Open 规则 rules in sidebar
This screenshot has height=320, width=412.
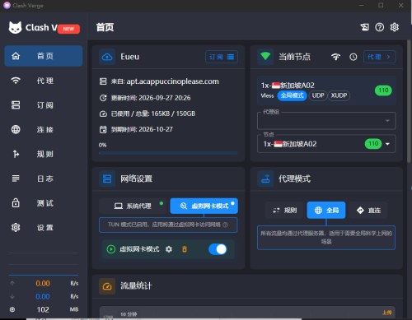point(44,154)
